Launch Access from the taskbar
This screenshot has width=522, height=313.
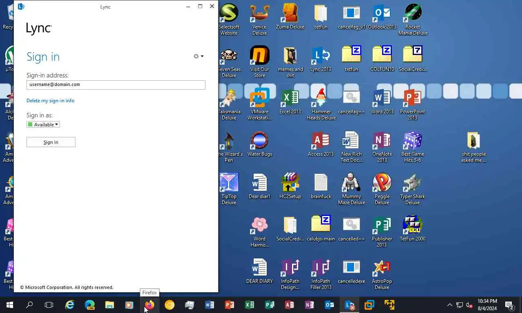289,304
